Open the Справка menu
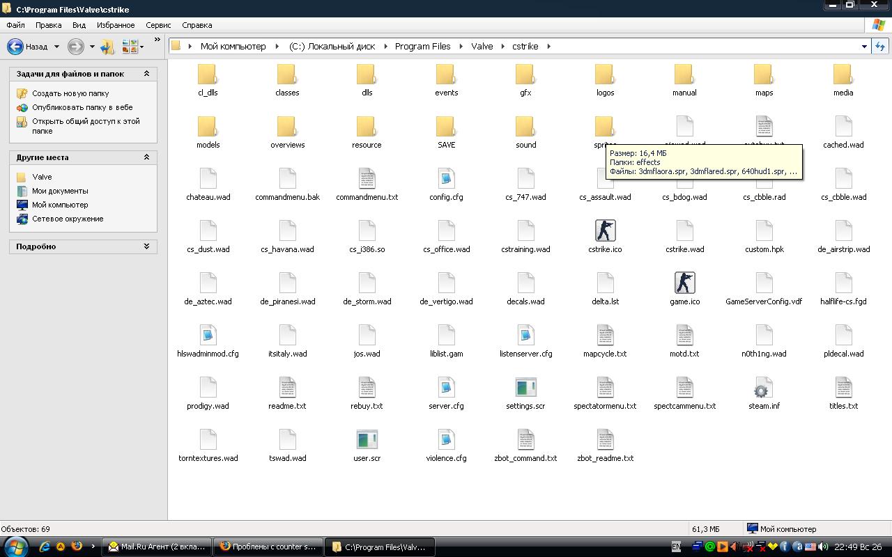892x557 pixels. click(x=197, y=25)
